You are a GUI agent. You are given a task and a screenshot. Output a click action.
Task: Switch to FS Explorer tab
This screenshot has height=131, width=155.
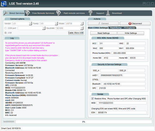(130, 28)
